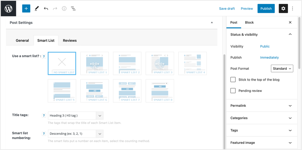Open the list view outline icon
Viewport: 302px width, 150px height.
coord(73,9)
